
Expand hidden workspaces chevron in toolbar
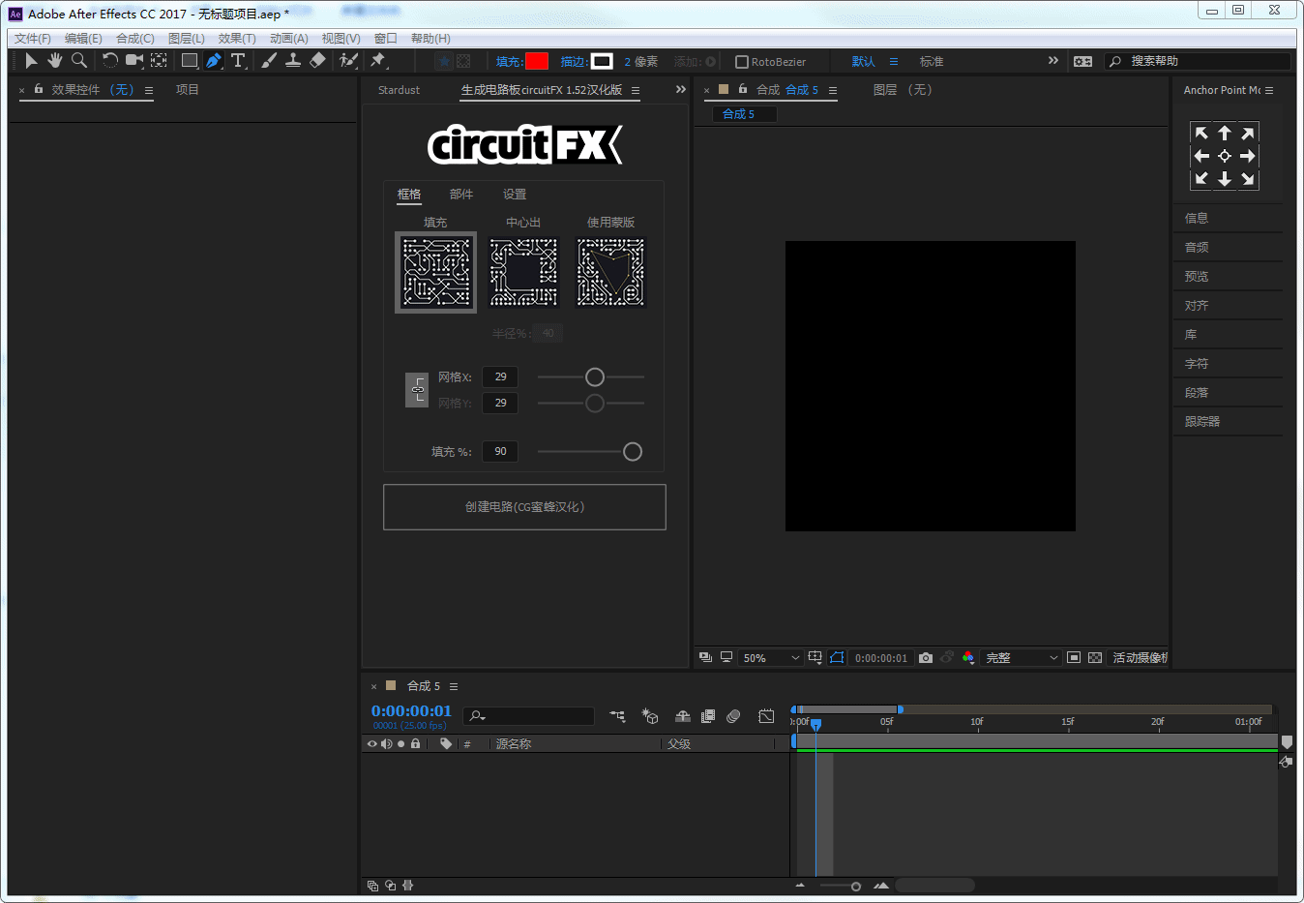tap(1053, 61)
